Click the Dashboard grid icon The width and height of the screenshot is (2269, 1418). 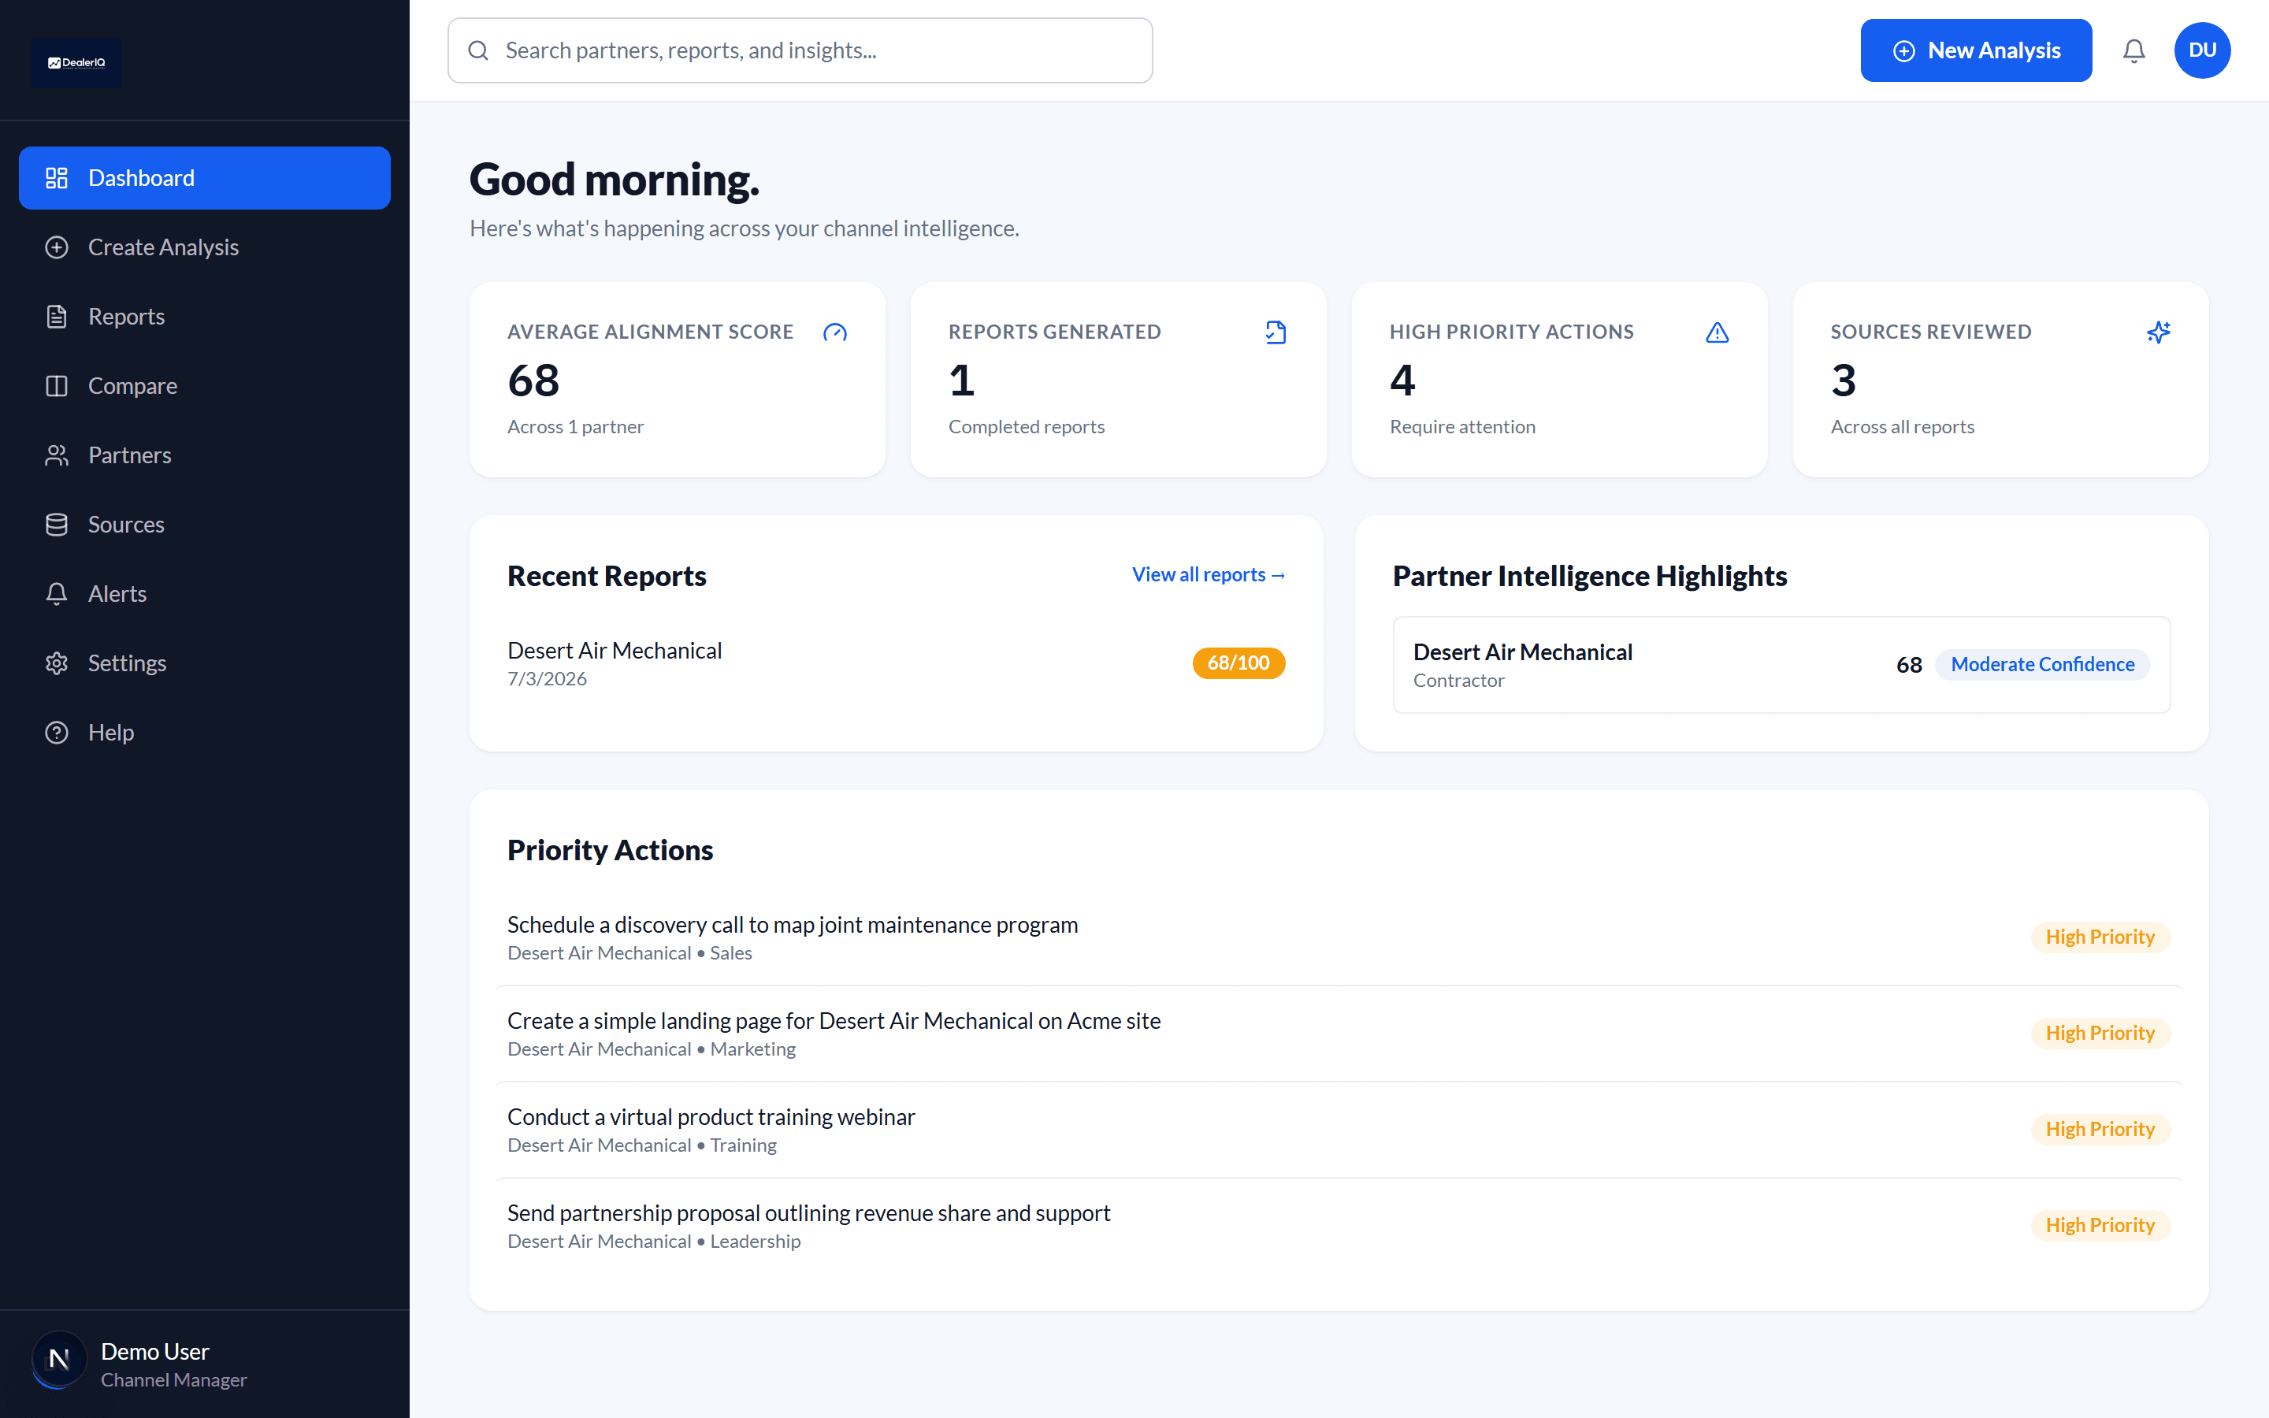pos(58,178)
